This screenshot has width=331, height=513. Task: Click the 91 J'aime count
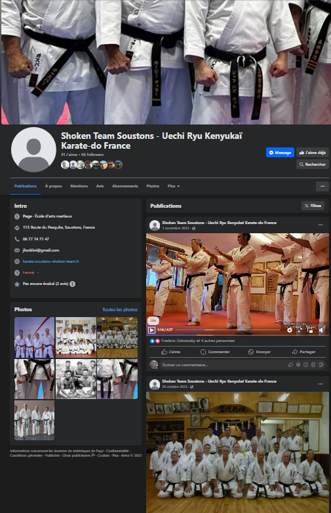click(x=69, y=155)
